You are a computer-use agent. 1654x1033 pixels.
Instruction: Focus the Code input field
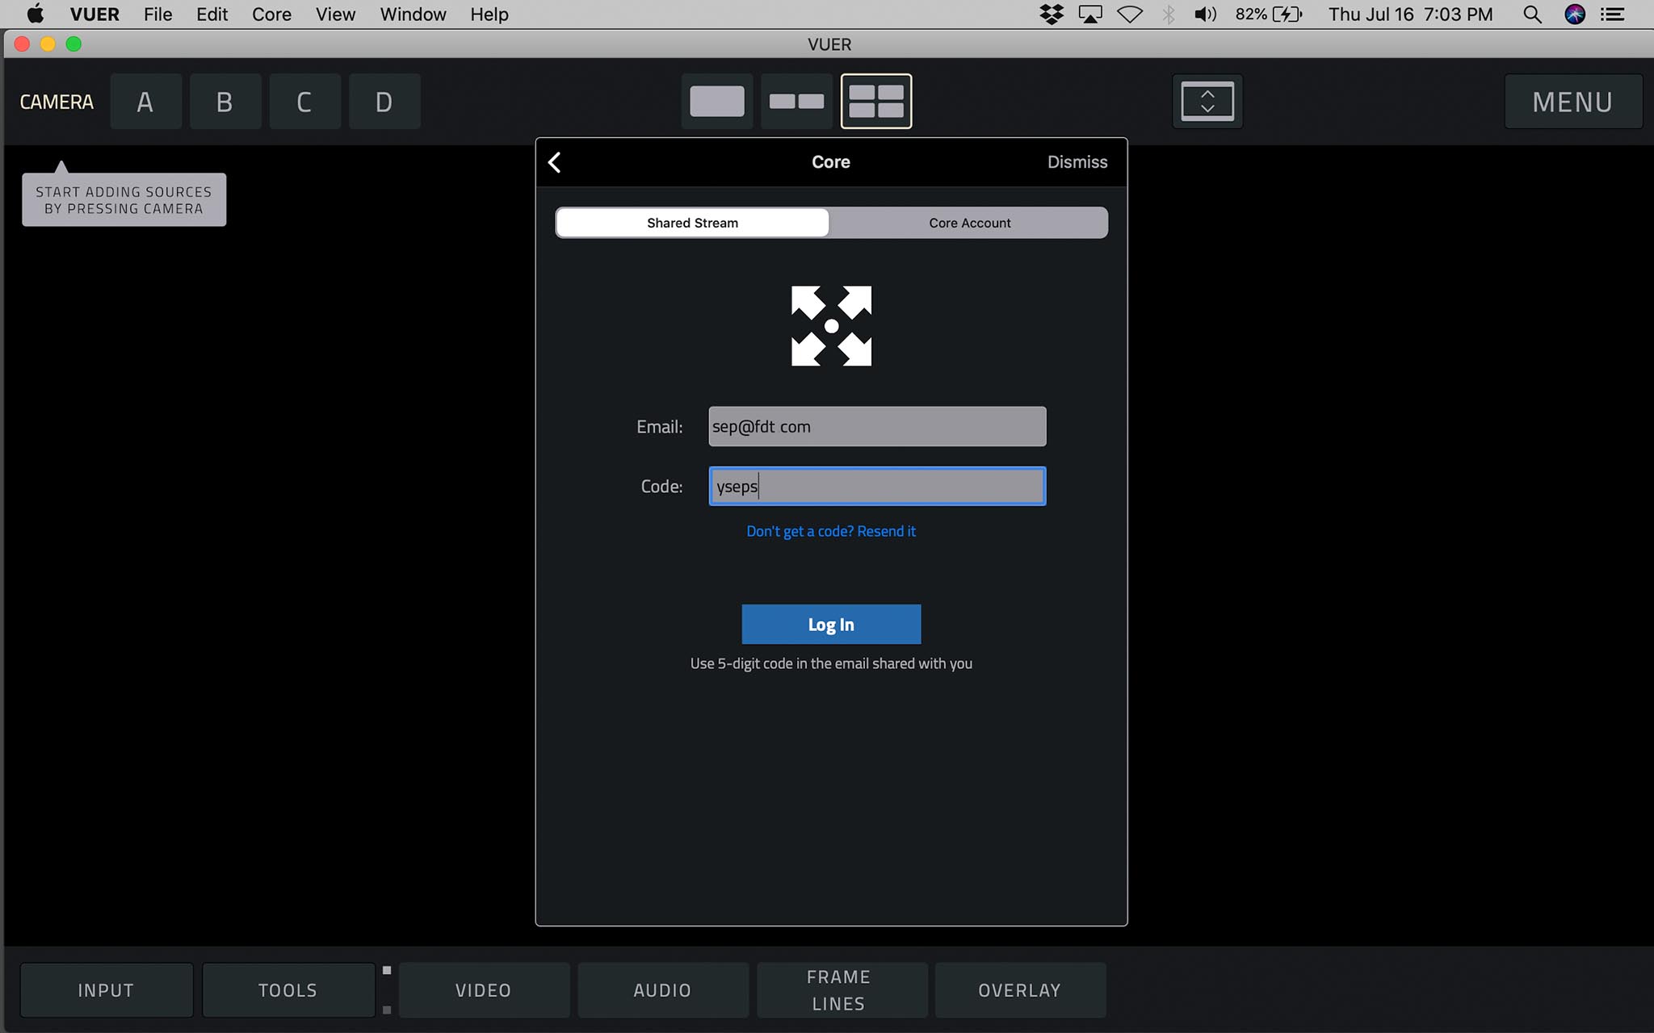point(877,487)
